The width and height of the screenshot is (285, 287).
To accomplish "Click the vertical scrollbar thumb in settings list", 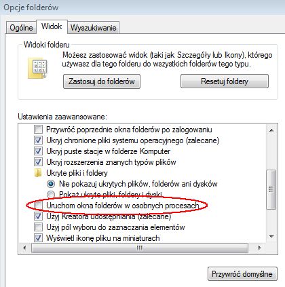I will click(271, 189).
